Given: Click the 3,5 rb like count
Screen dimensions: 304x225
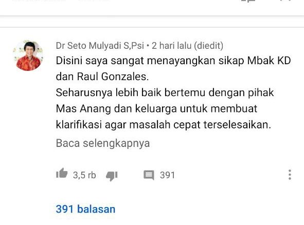Looking at the screenshot, I should (84, 175).
